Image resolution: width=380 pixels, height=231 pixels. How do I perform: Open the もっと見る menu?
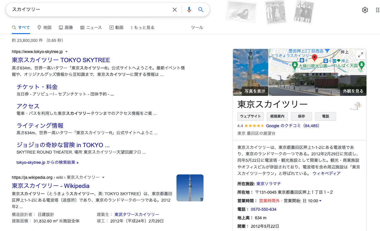click(x=143, y=28)
